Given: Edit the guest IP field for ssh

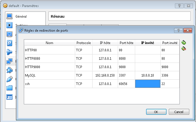Looking at the screenshot, I should (147, 84).
